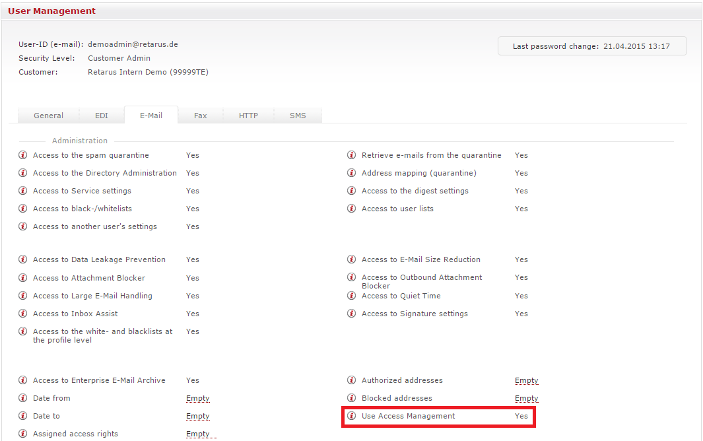Click info icon next to Access to Service settings
The width and height of the screenshot is (703, 441).
tap(23, 191)
